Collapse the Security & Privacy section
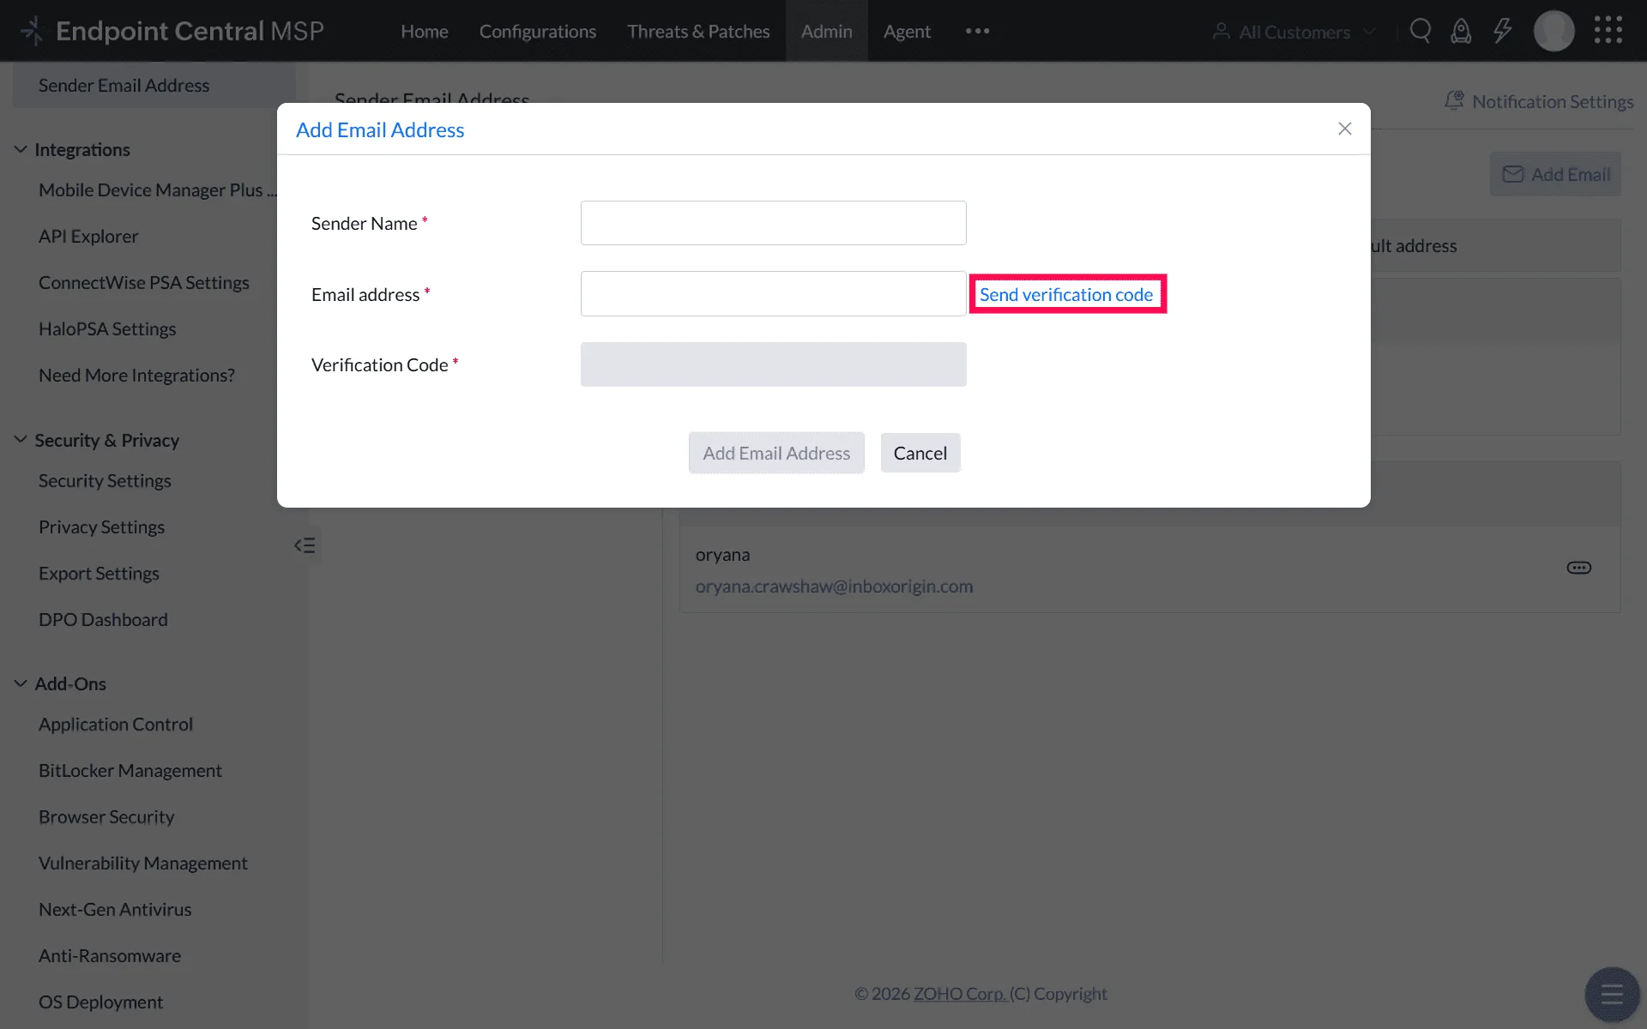This screenshot has height=1029, width=1647. pyautogui.click(x=21, y=440)
